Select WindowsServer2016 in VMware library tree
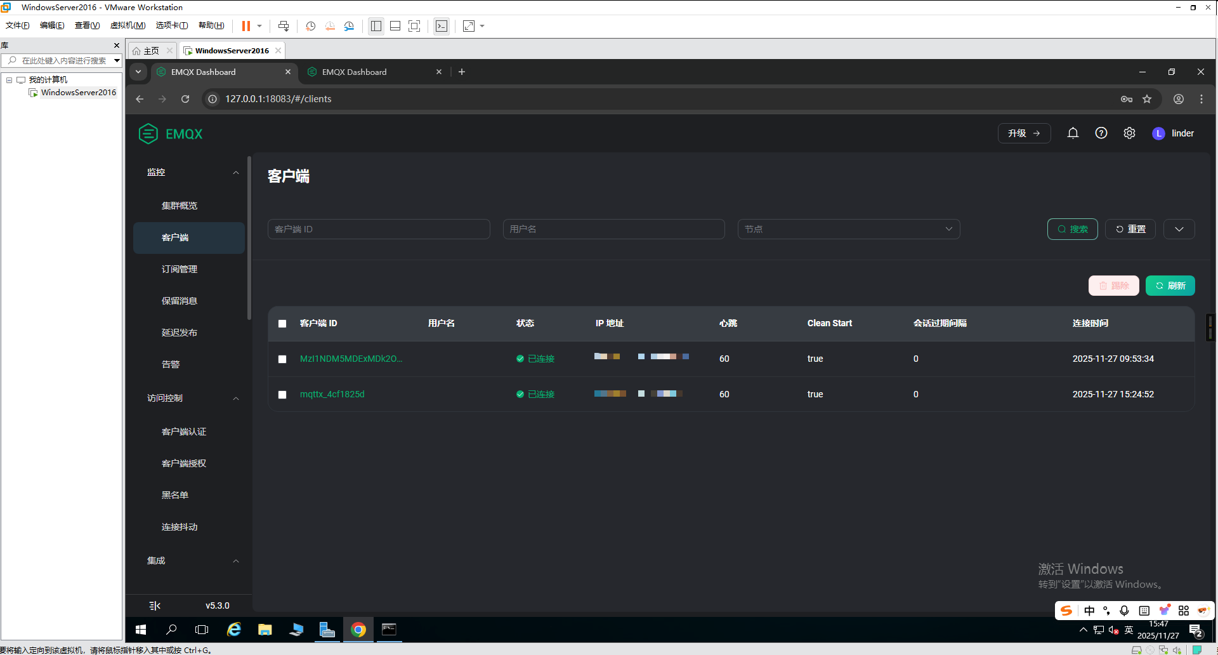Viewport: 1218px width, 655px height. tap(78, 93)
